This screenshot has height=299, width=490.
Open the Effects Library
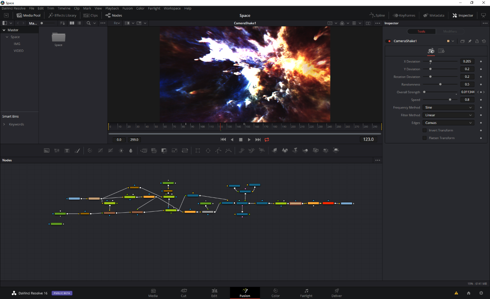[x=62, y=16]
